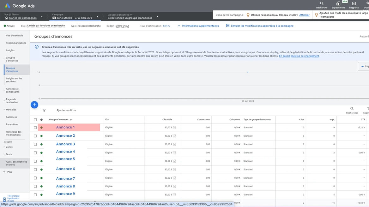This screenshot has height=207, width=369.
Task: Check the box for Annonce 5
Action: coord(35,161)
